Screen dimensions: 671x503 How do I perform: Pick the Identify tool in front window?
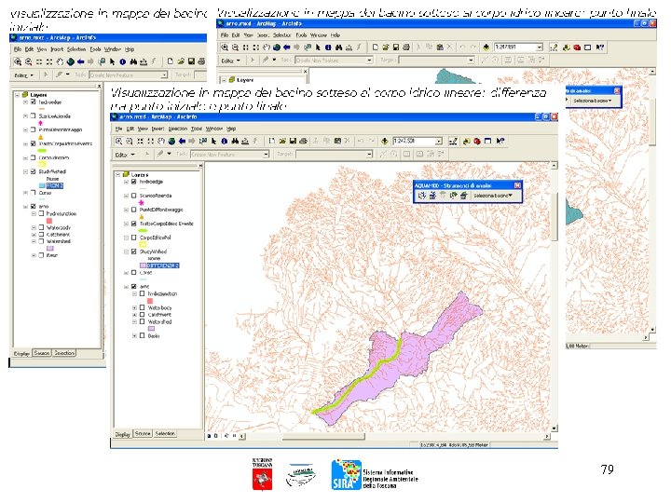point(225,141)
